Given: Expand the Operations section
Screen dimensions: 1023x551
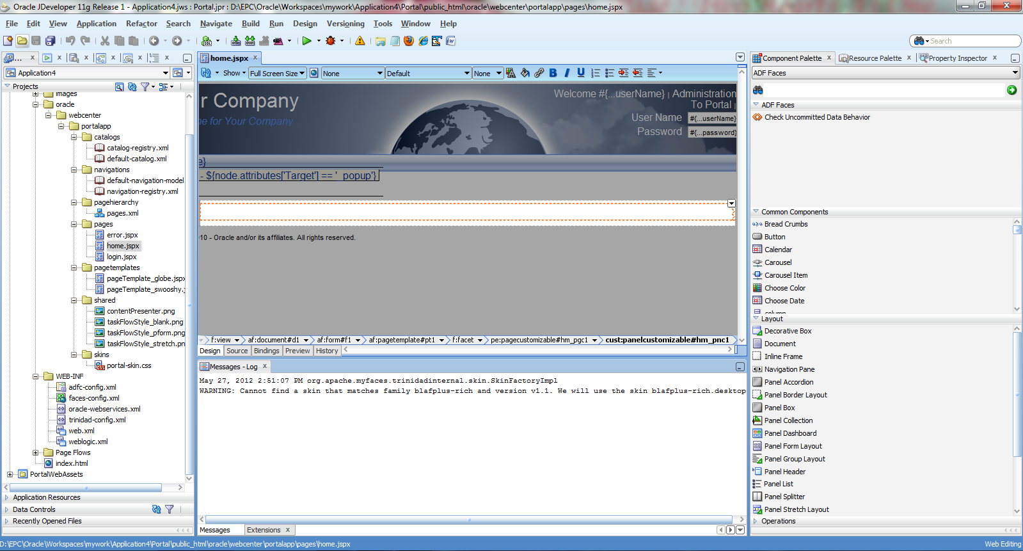Looking at the screenshot, I should pos(756,521).
